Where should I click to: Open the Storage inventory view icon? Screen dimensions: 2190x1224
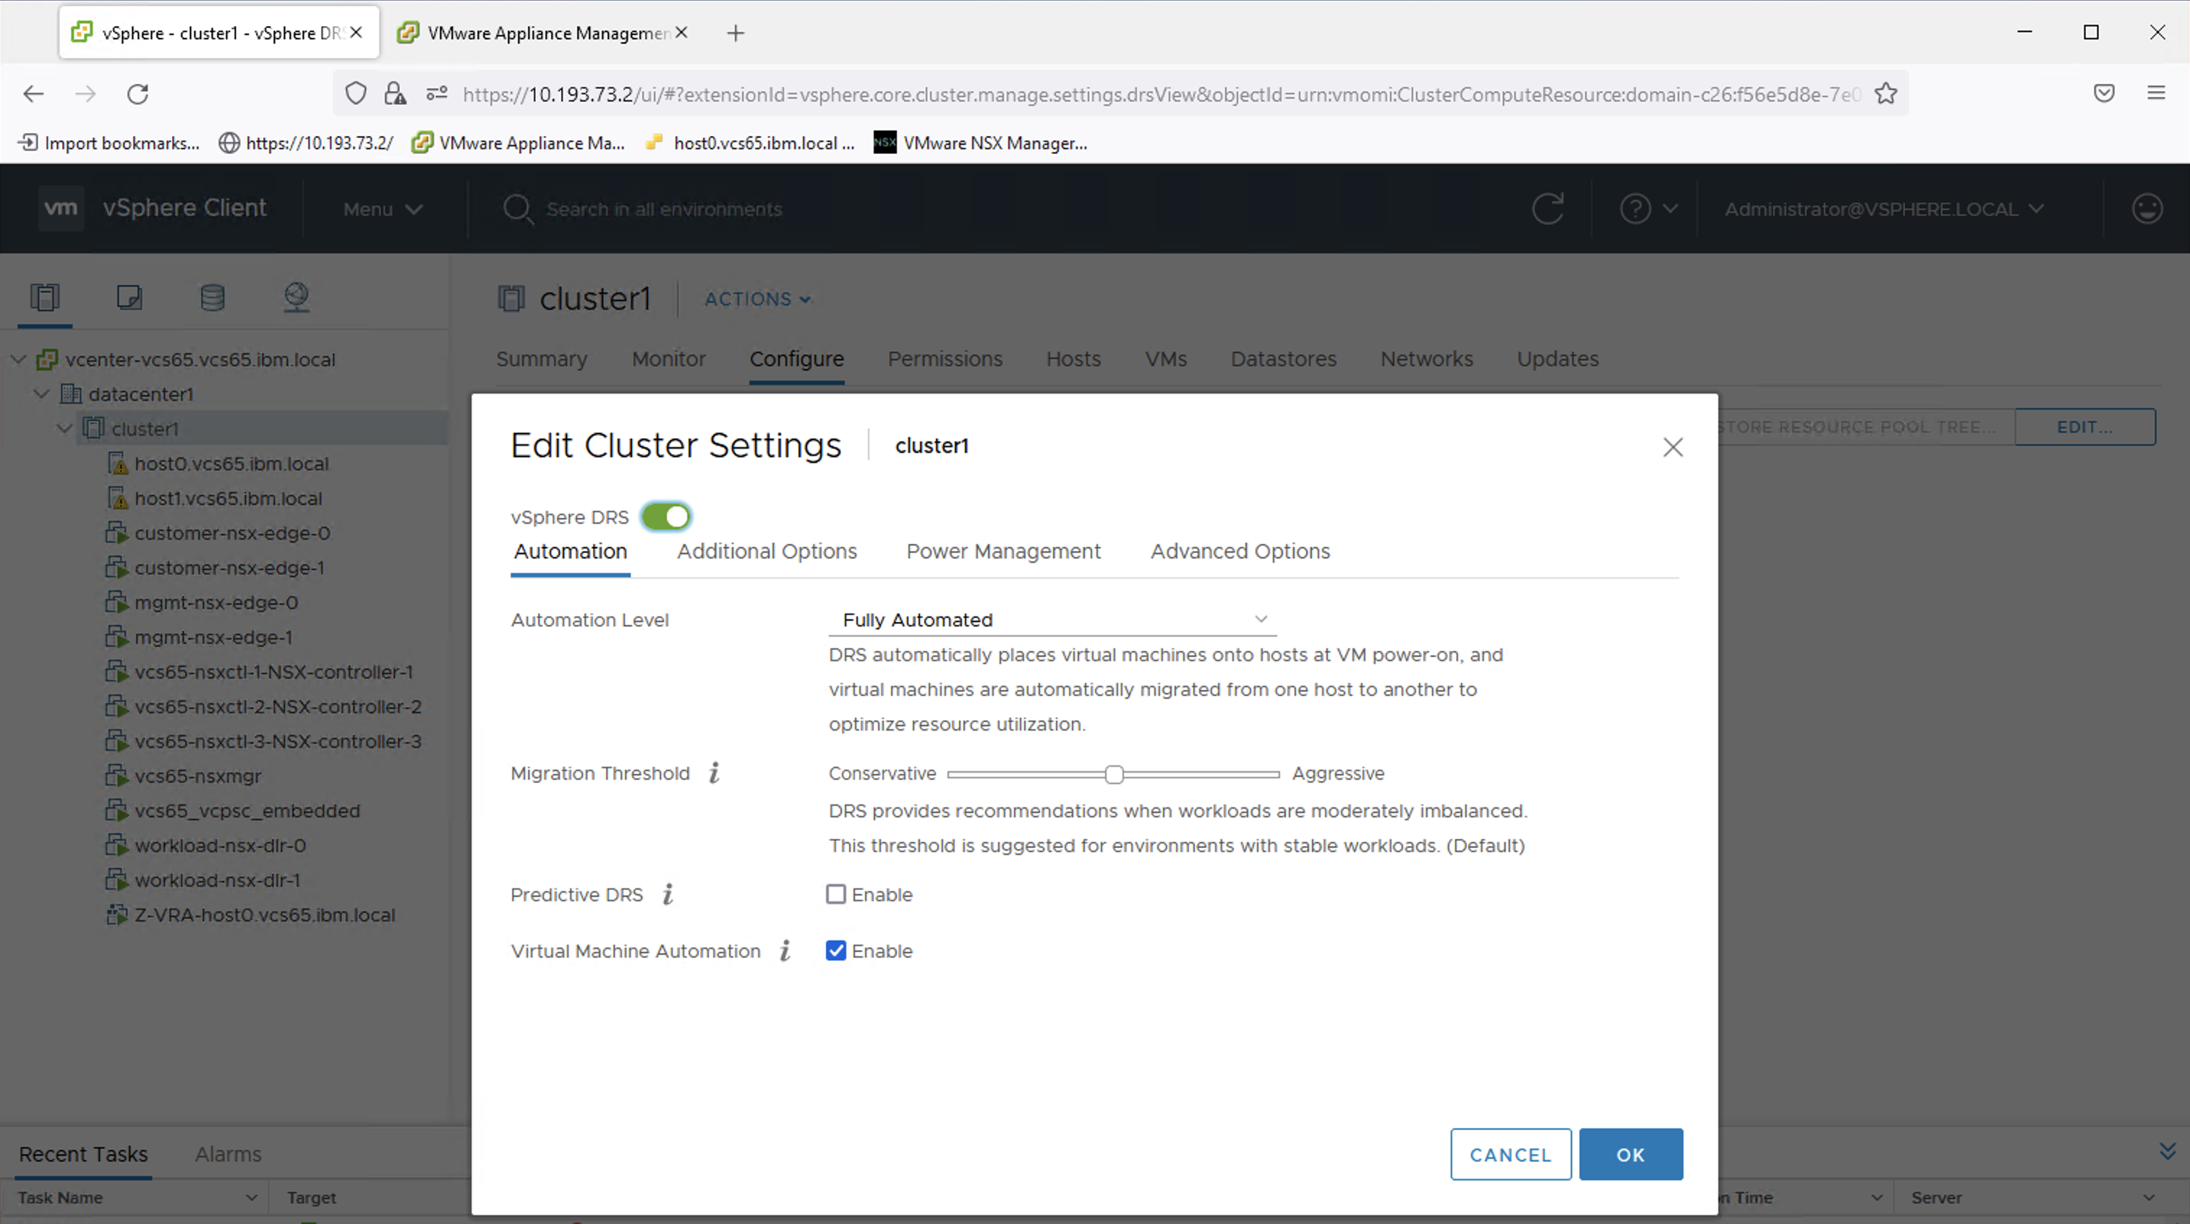pos(212,297)
